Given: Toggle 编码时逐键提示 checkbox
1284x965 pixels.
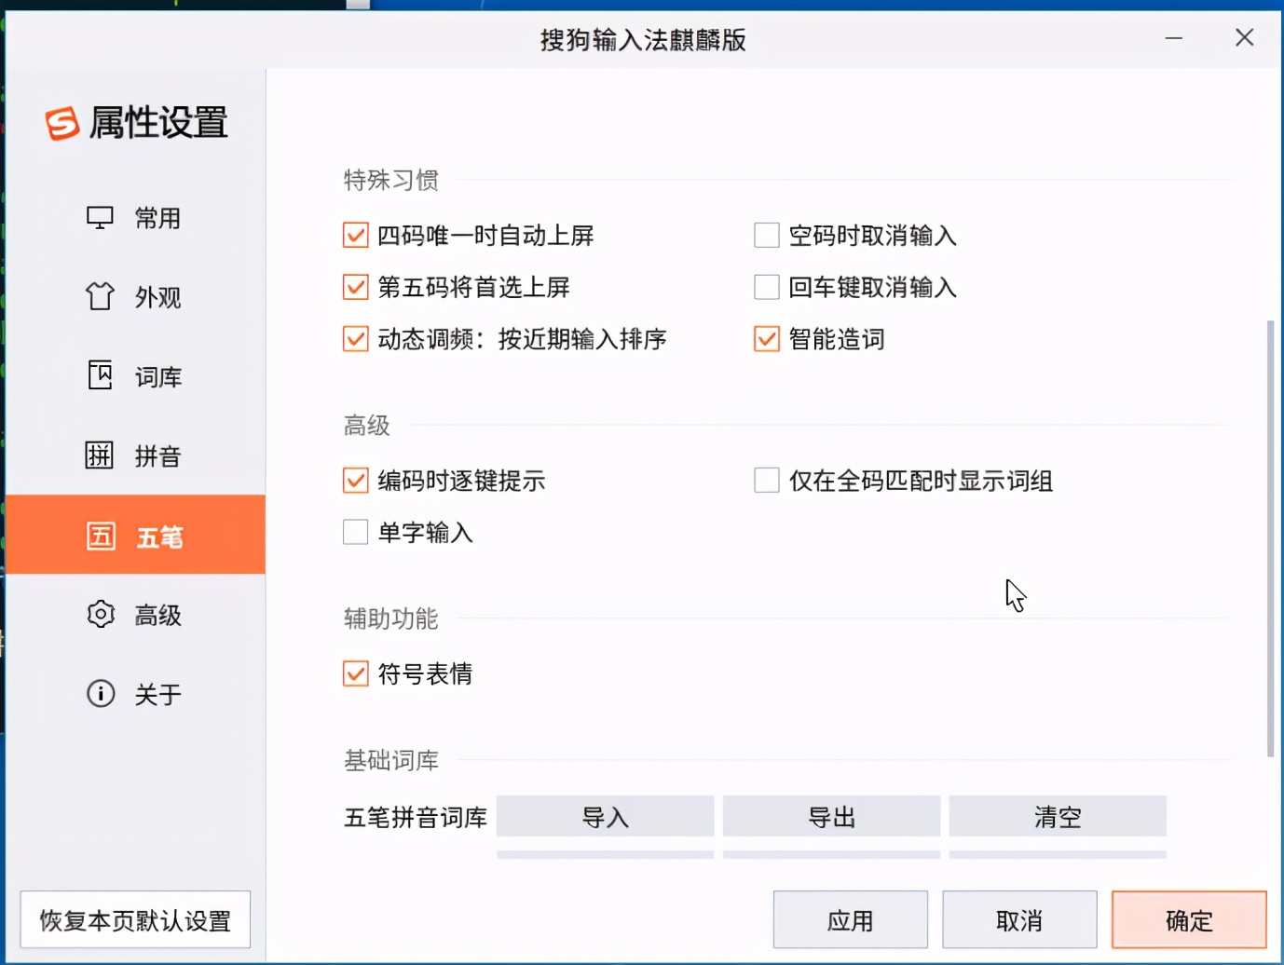Looking at the screenshot, I should 356,481.
